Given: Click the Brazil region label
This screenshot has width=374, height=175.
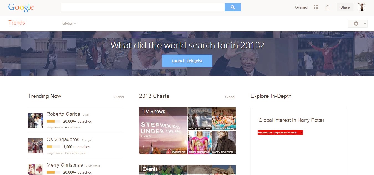Looking at the screenshot, I should click(86, 115).
